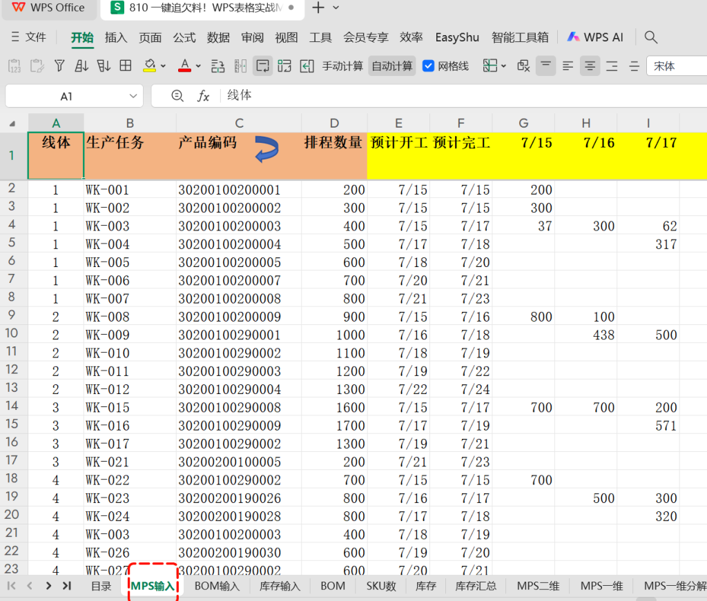Switch to the 目录 sheet tab
Screen dimensions: 707x601
[101, 586]
